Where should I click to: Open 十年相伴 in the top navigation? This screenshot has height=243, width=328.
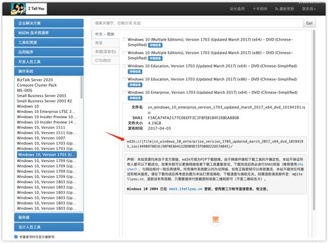260,9
